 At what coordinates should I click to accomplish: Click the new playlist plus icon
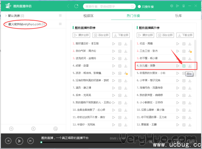click(x=11, y=129)
